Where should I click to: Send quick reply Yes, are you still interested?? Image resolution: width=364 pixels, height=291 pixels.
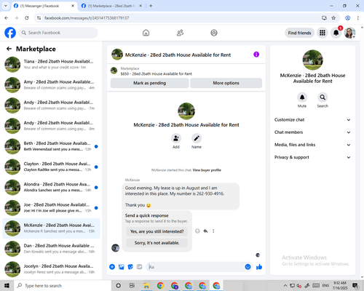[157, 231]
